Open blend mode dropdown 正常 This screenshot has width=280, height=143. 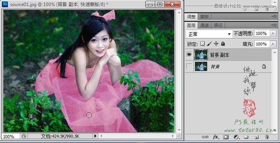click(x=209, y=34)
